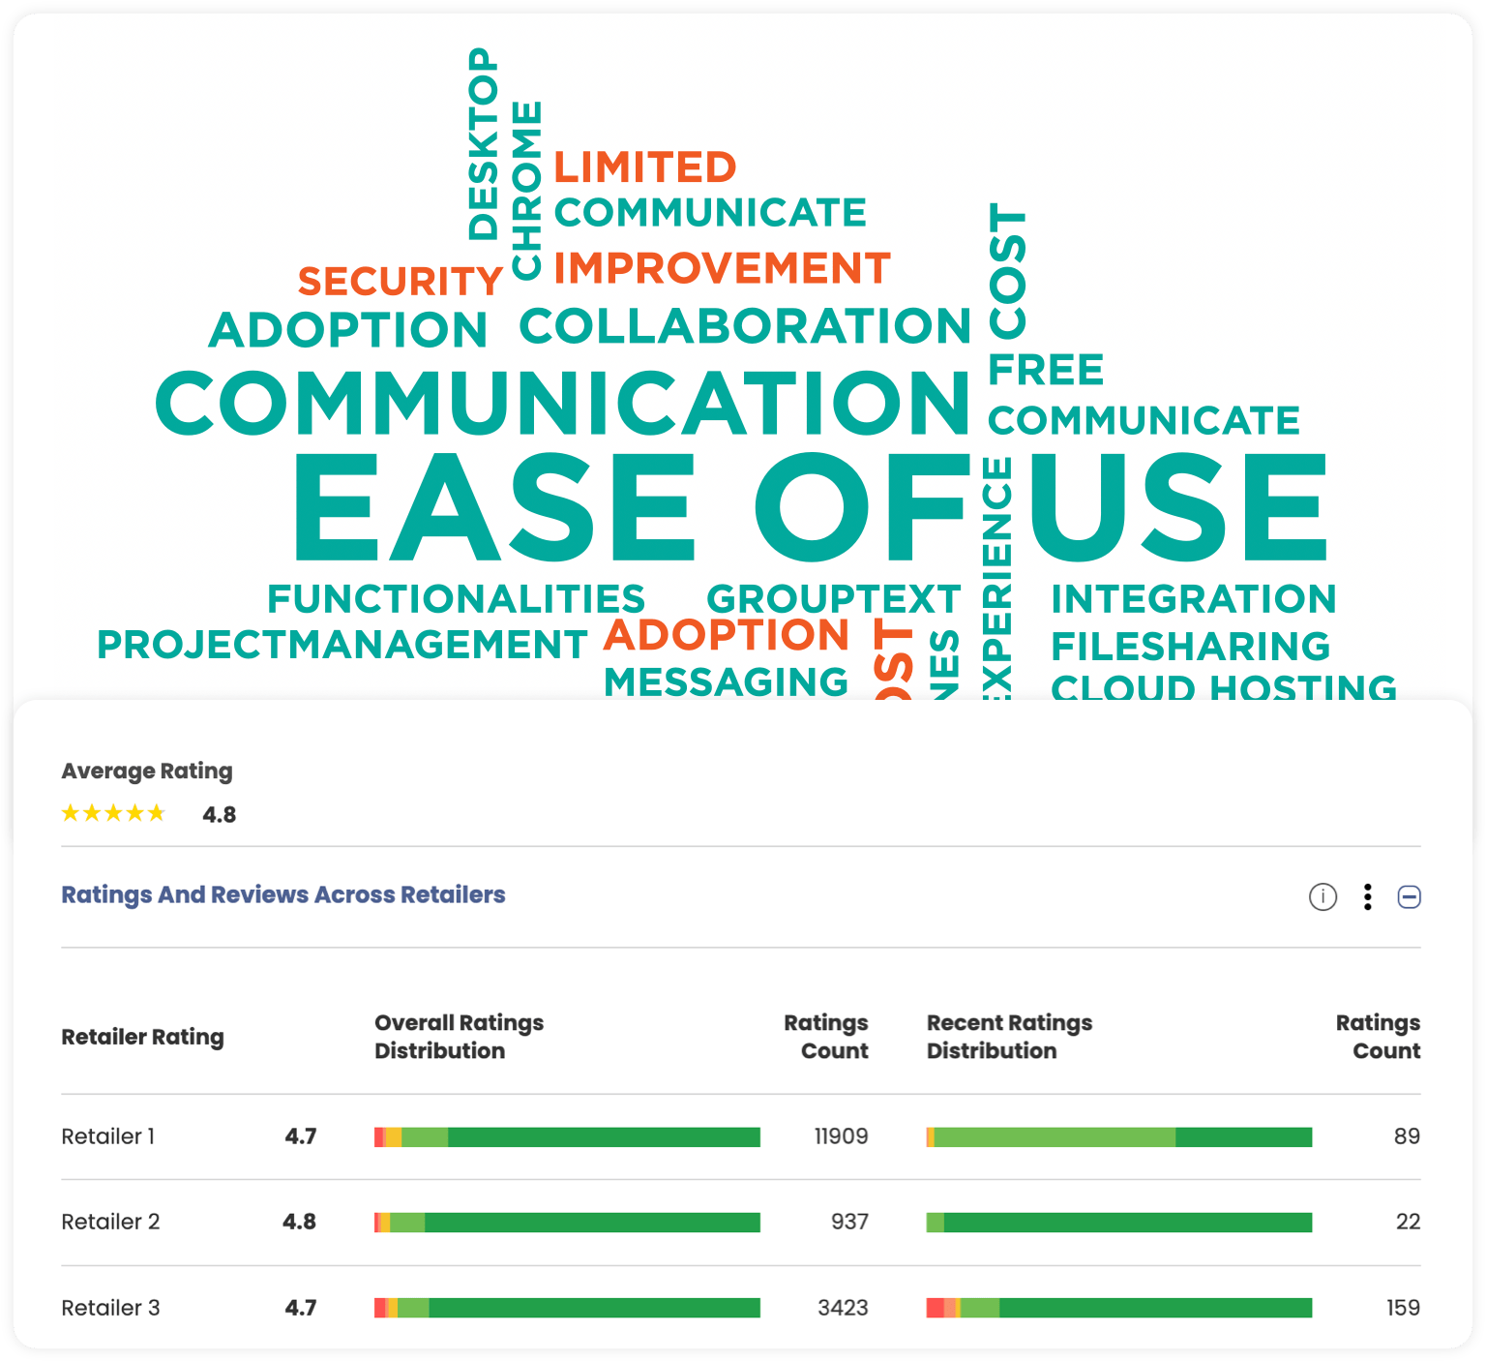Sort by Overall Ratings Distribution column header
This screenshot has height=1362, width=1486.
459,1037
